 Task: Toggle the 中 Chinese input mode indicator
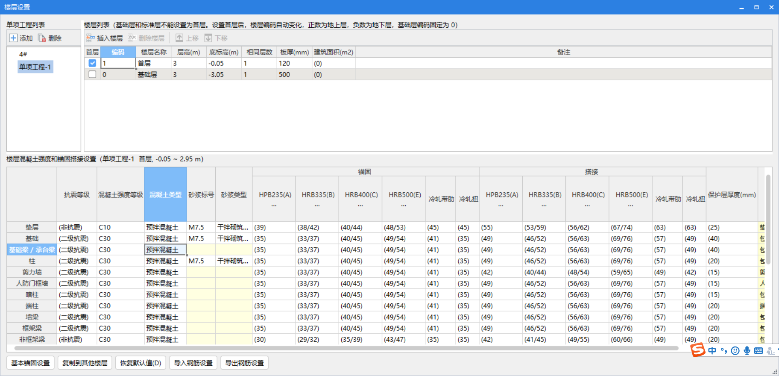click(712, 351)
